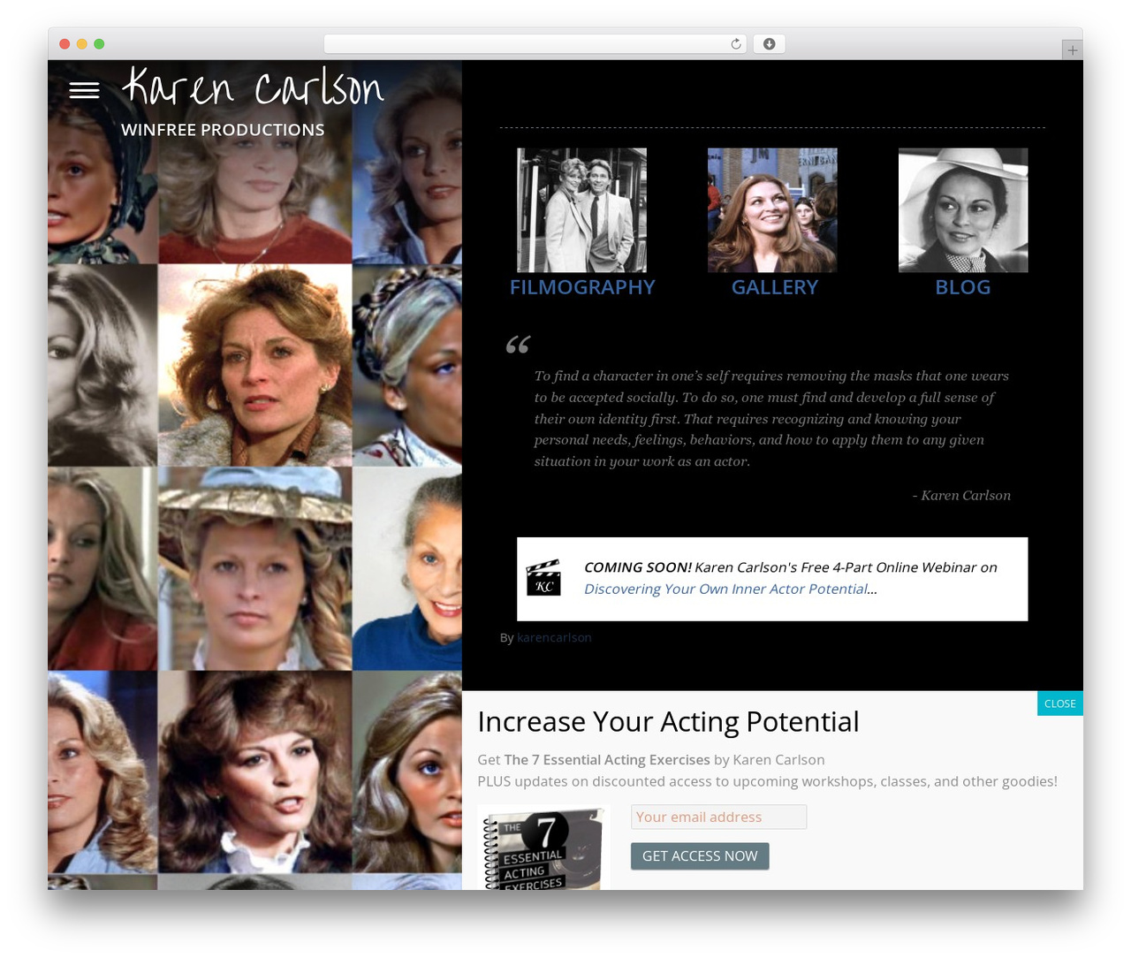
Task: Click the Karen Carlson site logo
Action: coord(253,87)
